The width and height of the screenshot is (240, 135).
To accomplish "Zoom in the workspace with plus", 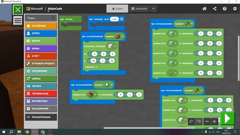I will pyautogui.click(x=214, y=121).
